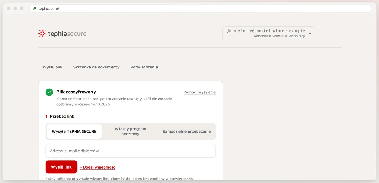The image size is (379, 183).
Task: Click the + Dodaj wiadomość link
Action: tap(97, 167)
